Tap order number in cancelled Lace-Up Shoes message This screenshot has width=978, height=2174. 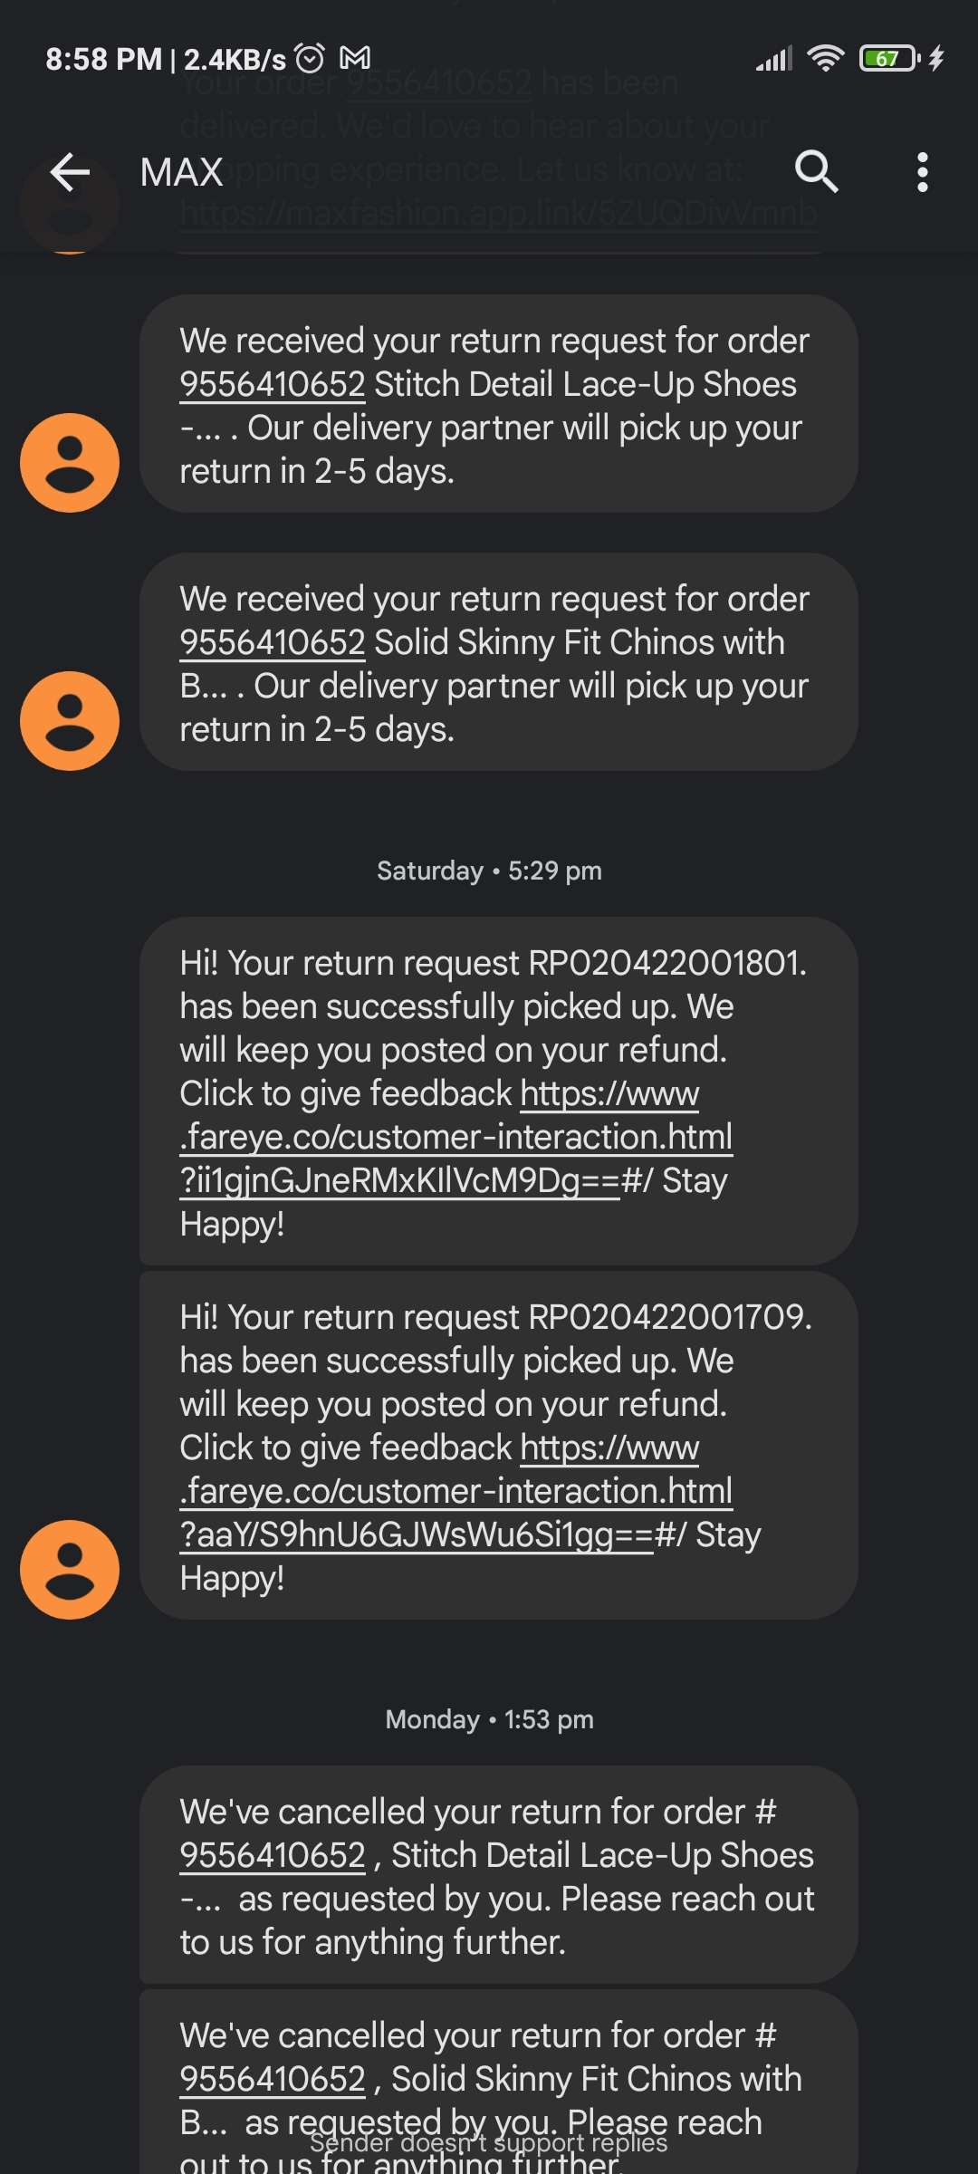272,1856
